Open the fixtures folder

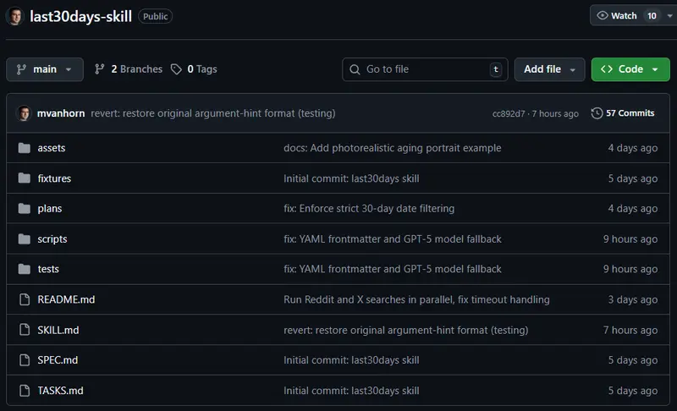[54, 178]
